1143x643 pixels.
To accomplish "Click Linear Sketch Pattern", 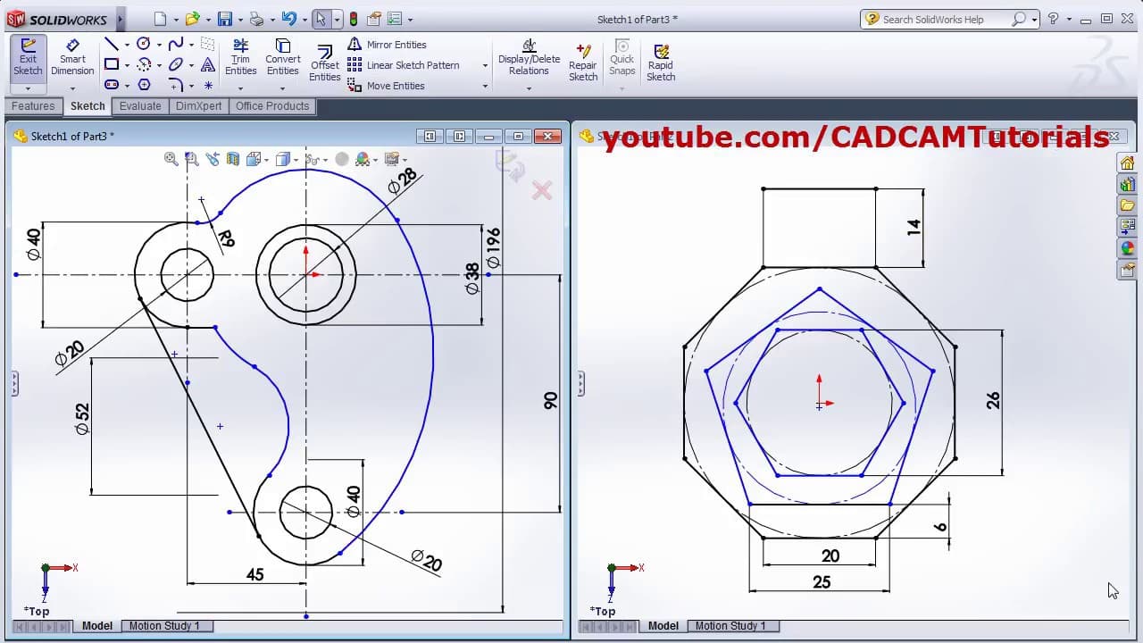I will coord(404,65).
